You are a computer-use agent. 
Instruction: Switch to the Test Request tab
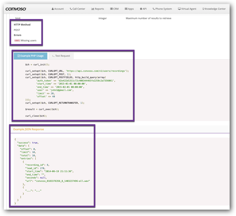[x=61, y=56]
